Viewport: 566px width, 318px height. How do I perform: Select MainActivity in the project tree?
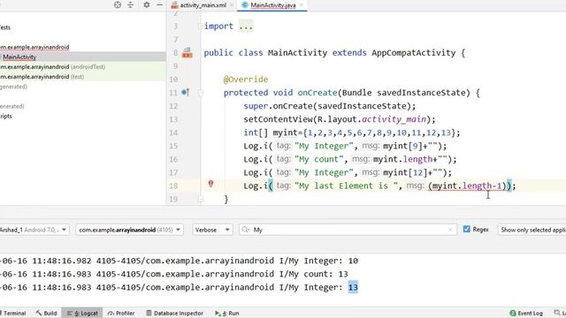(19, 57)
